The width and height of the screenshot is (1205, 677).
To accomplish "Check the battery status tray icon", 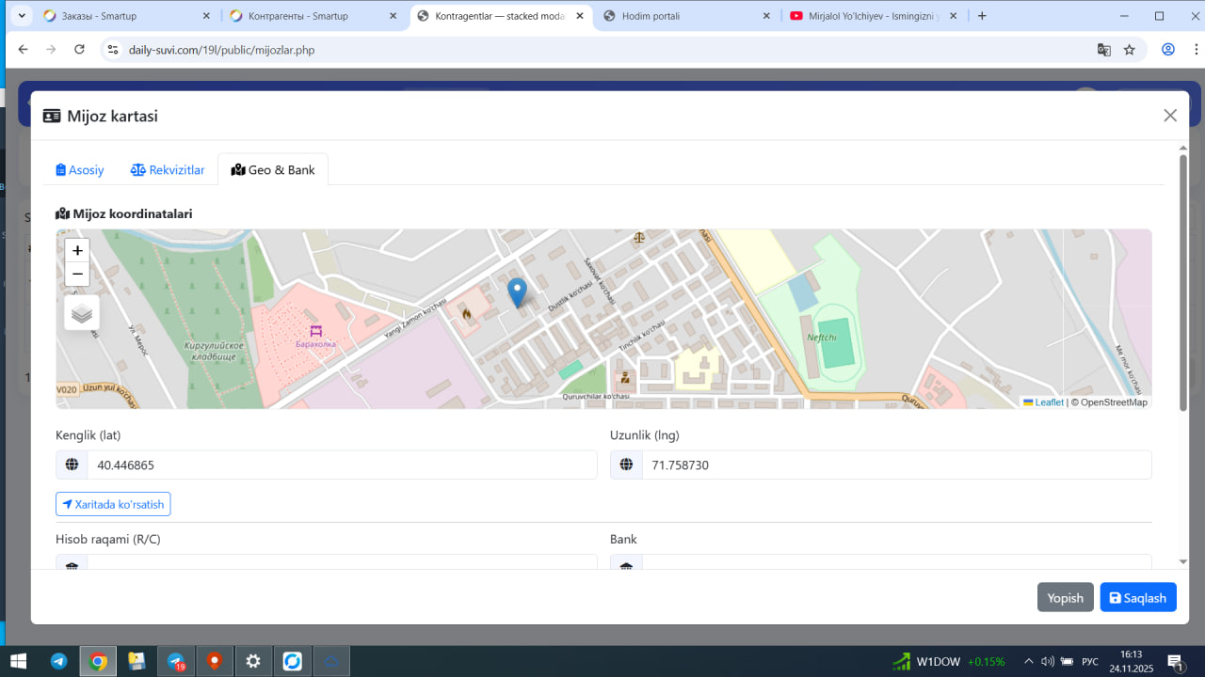I will (1068, 661).
